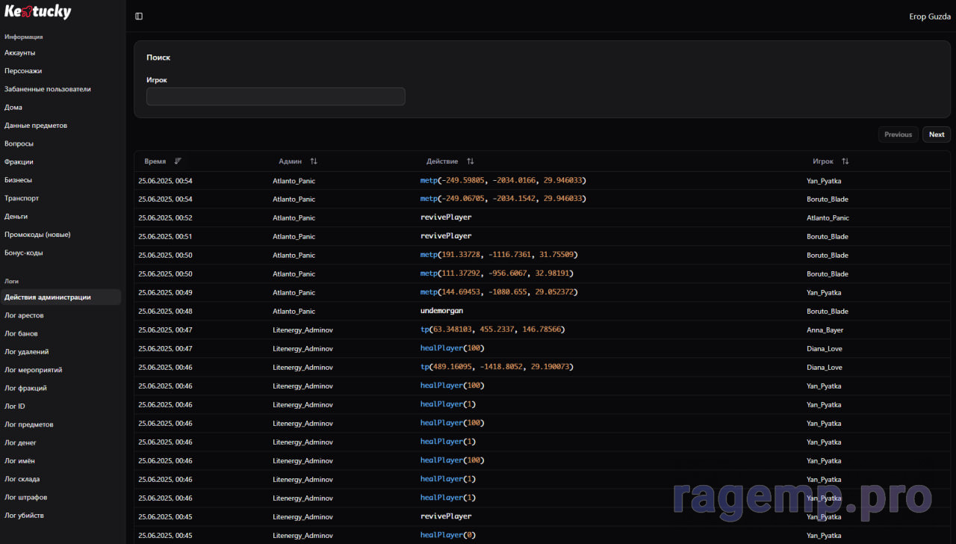956x544 pixels.
Task: Sort by Время column icon
Action: (x=178, y=161)
